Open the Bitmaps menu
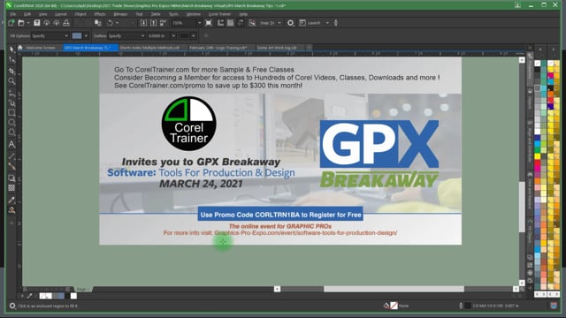 tap(120, 14)
